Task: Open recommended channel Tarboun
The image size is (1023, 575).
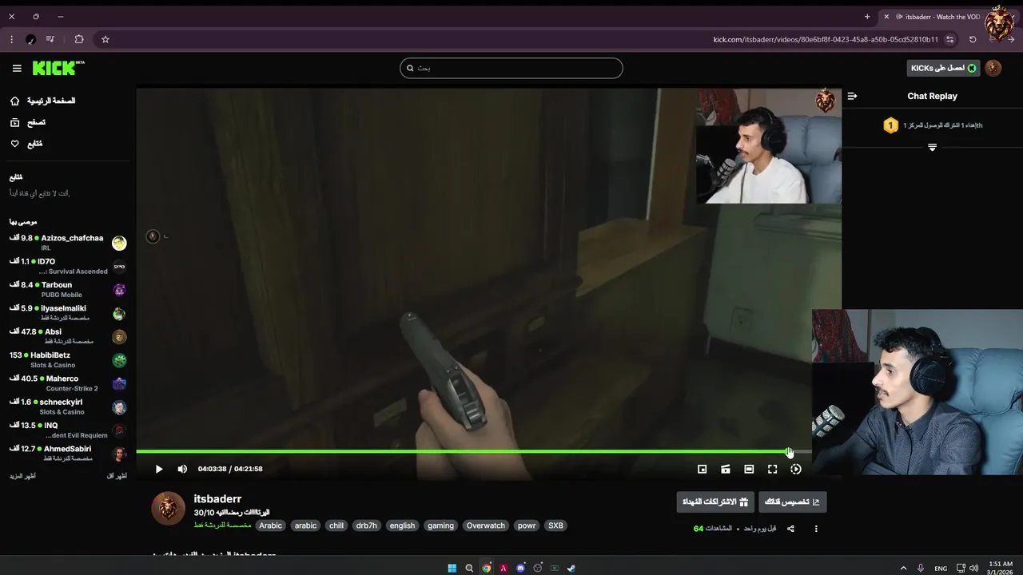Action: tap(68, 289)
